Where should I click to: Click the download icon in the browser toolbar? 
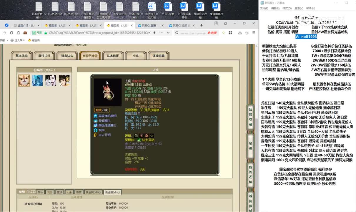point(240,33)
